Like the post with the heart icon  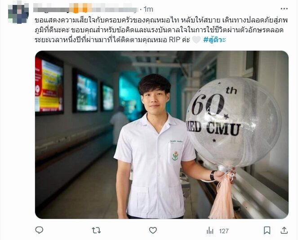pyautogui.click(x=153, y=230)
